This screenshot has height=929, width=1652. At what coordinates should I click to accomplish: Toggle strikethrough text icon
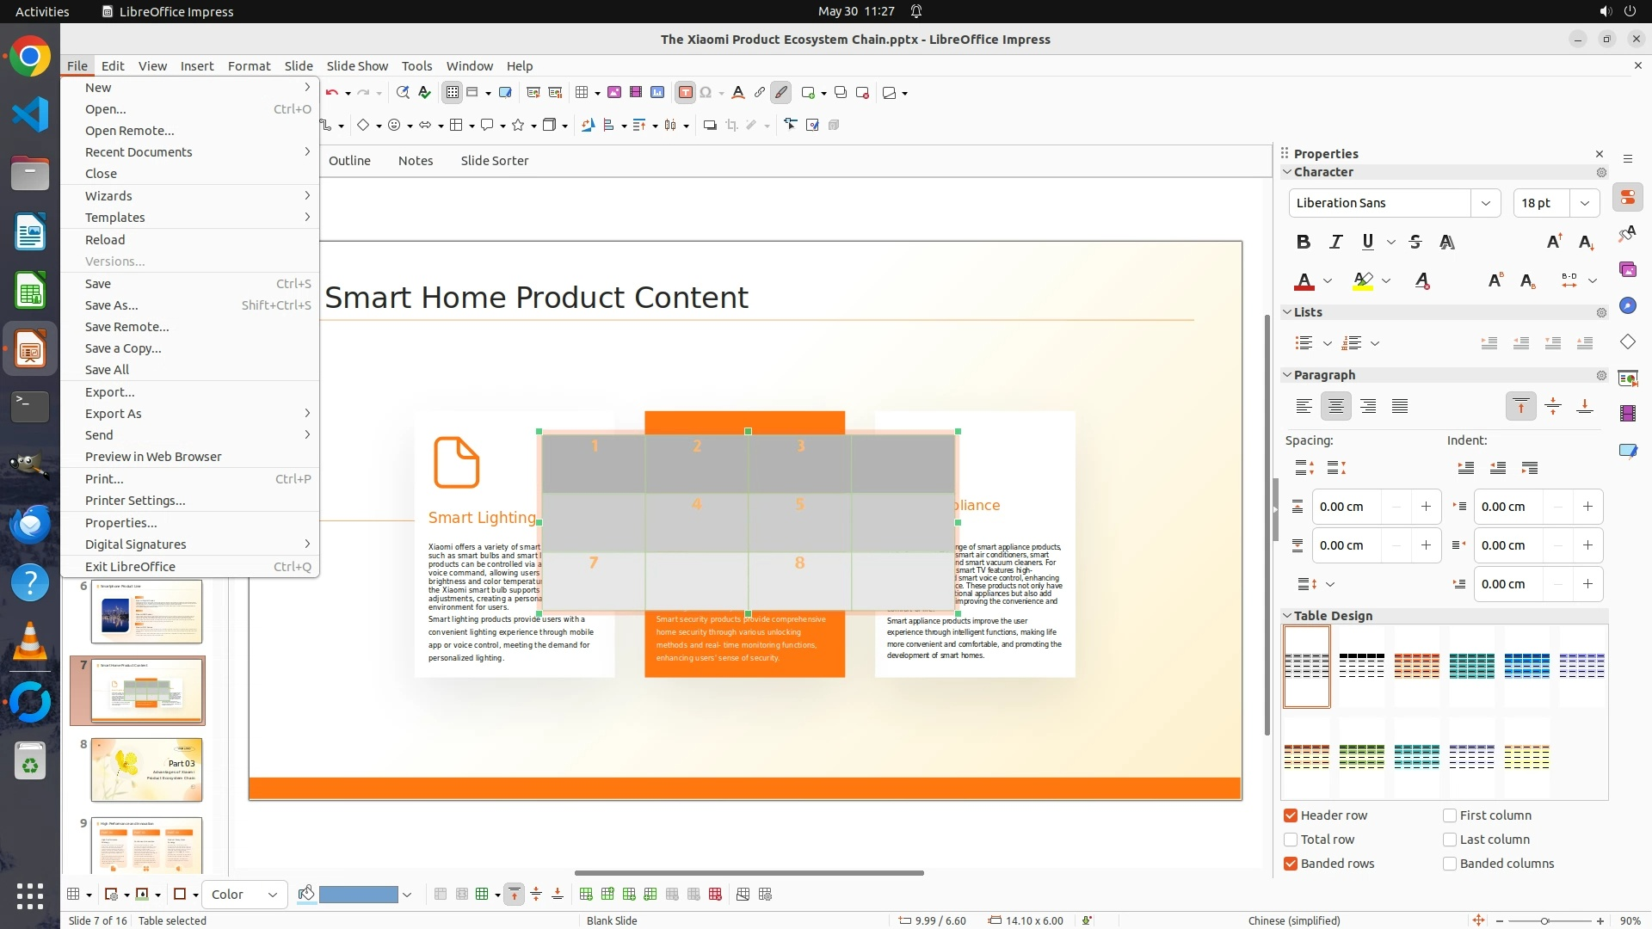coord(1415,242)
